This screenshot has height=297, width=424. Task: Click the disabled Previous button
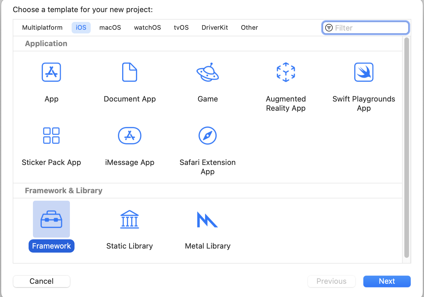click(x=332, y=281)
